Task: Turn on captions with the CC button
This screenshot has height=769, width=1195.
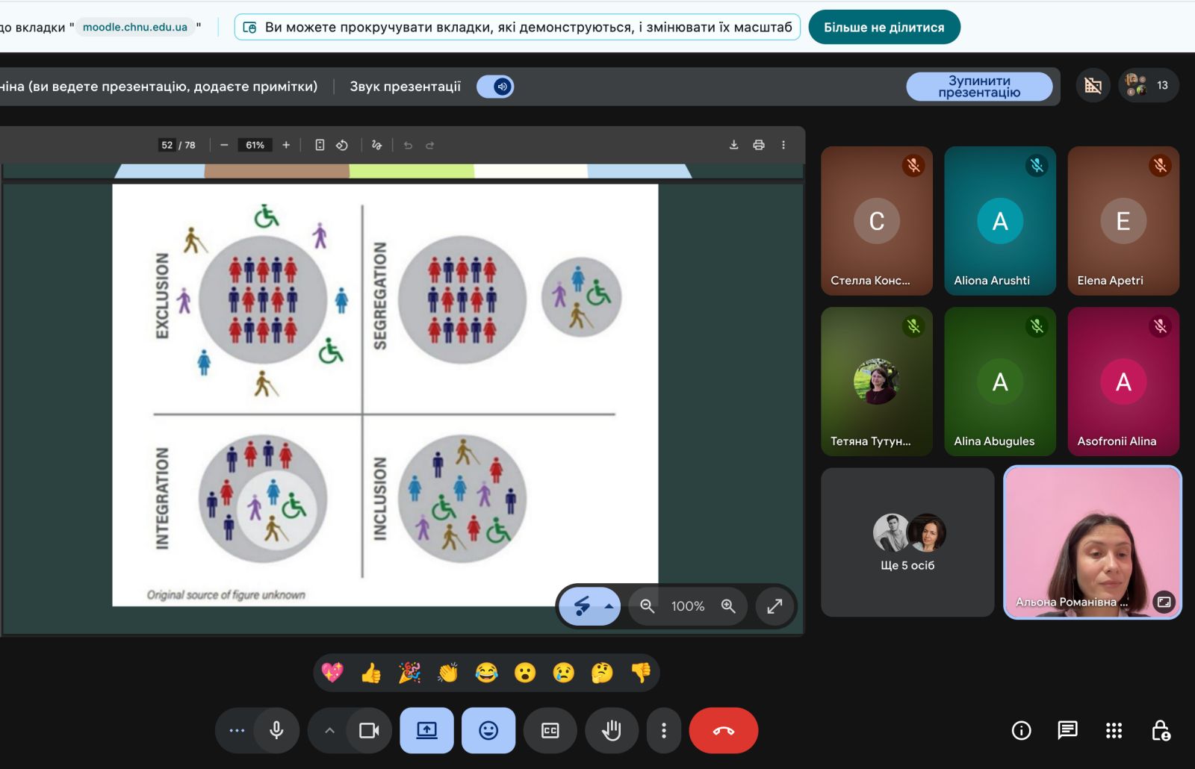Action: click(x=550, y=730)
